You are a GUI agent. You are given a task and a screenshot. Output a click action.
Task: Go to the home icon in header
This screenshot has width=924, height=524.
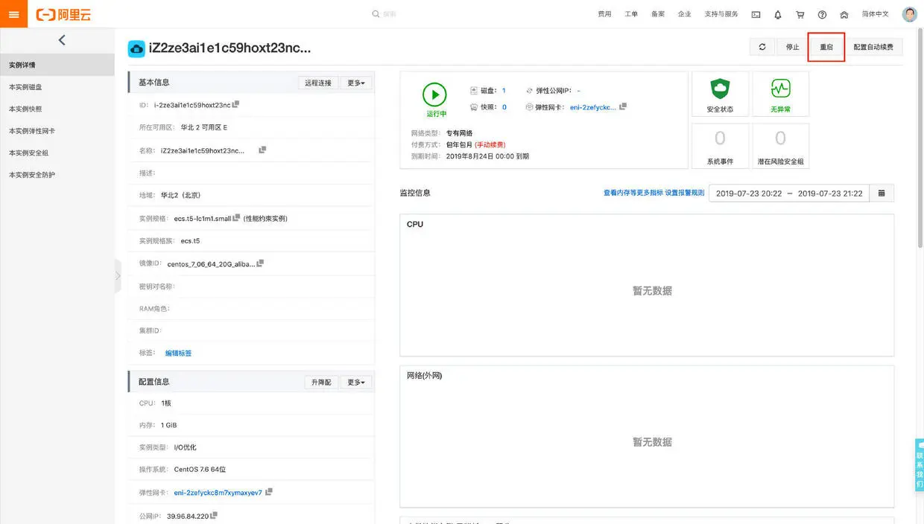click(x=844, y=14)
